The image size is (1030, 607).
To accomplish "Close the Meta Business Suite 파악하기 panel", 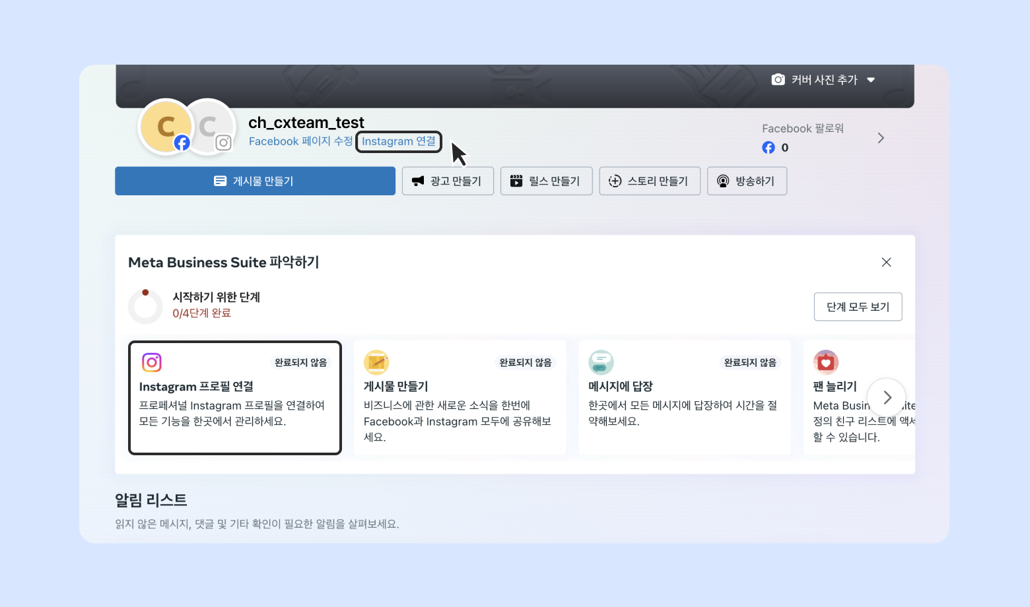I will point(887,263).
